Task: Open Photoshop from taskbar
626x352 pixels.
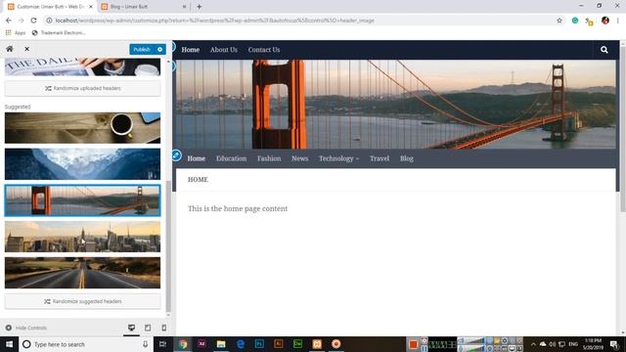Action: [259, 344]
